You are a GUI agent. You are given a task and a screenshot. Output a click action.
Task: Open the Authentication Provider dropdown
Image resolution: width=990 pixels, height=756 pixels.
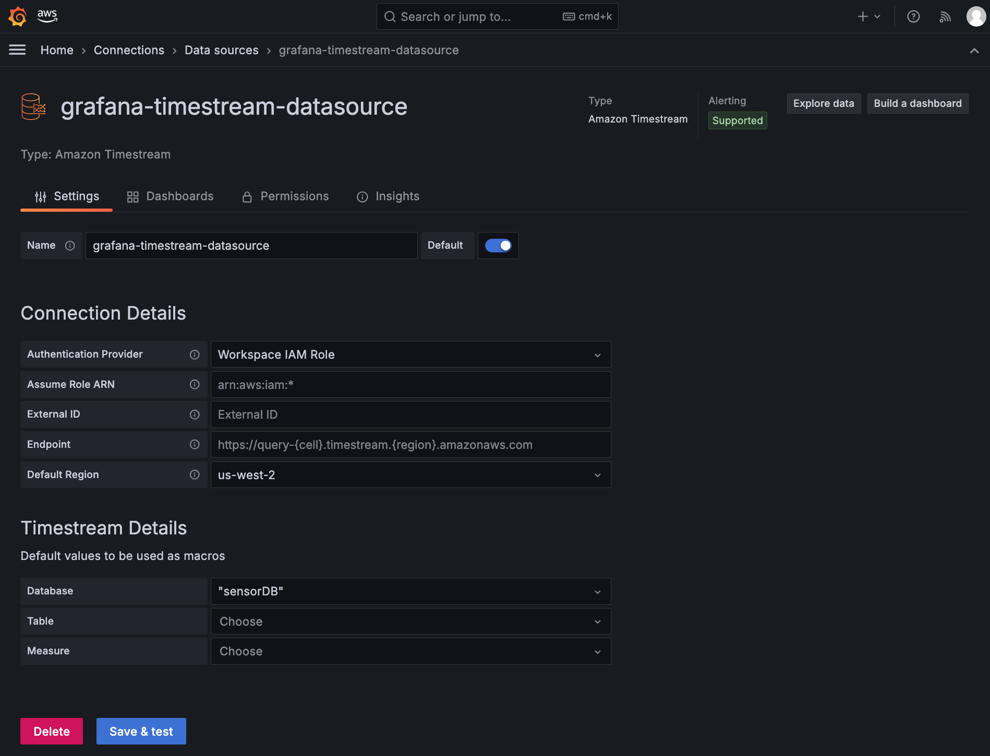pyautogui.click(x=411, y=355)
